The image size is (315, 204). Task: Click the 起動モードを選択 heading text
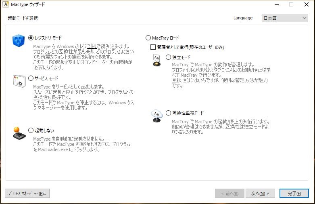23,18
